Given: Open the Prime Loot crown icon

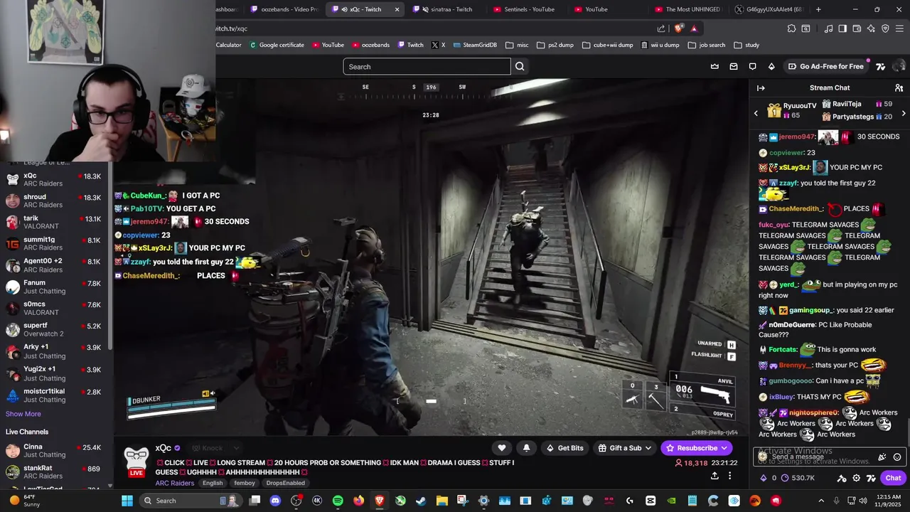Looking at the screenshot, I should tap(714, 66).
